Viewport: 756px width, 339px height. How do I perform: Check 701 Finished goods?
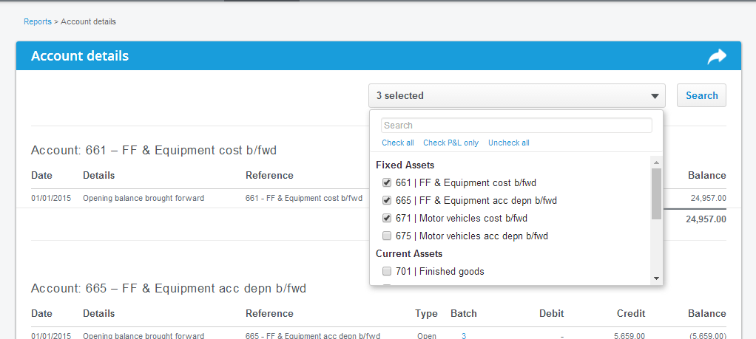pos(387,272)
